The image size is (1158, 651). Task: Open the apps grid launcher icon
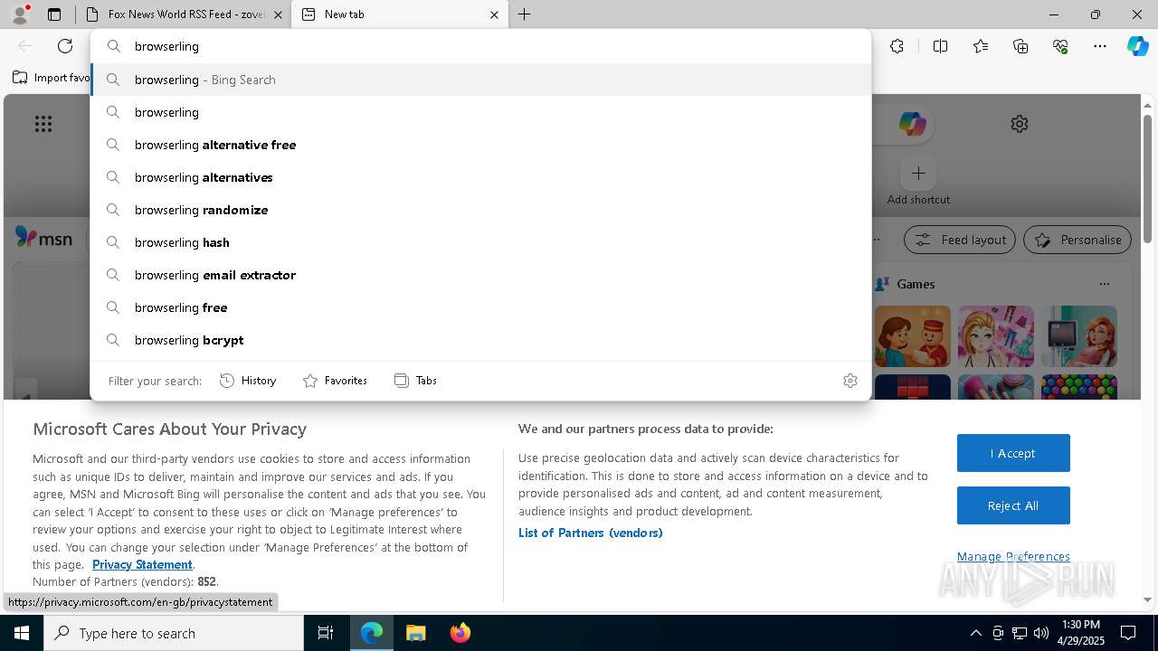[43, 124]
